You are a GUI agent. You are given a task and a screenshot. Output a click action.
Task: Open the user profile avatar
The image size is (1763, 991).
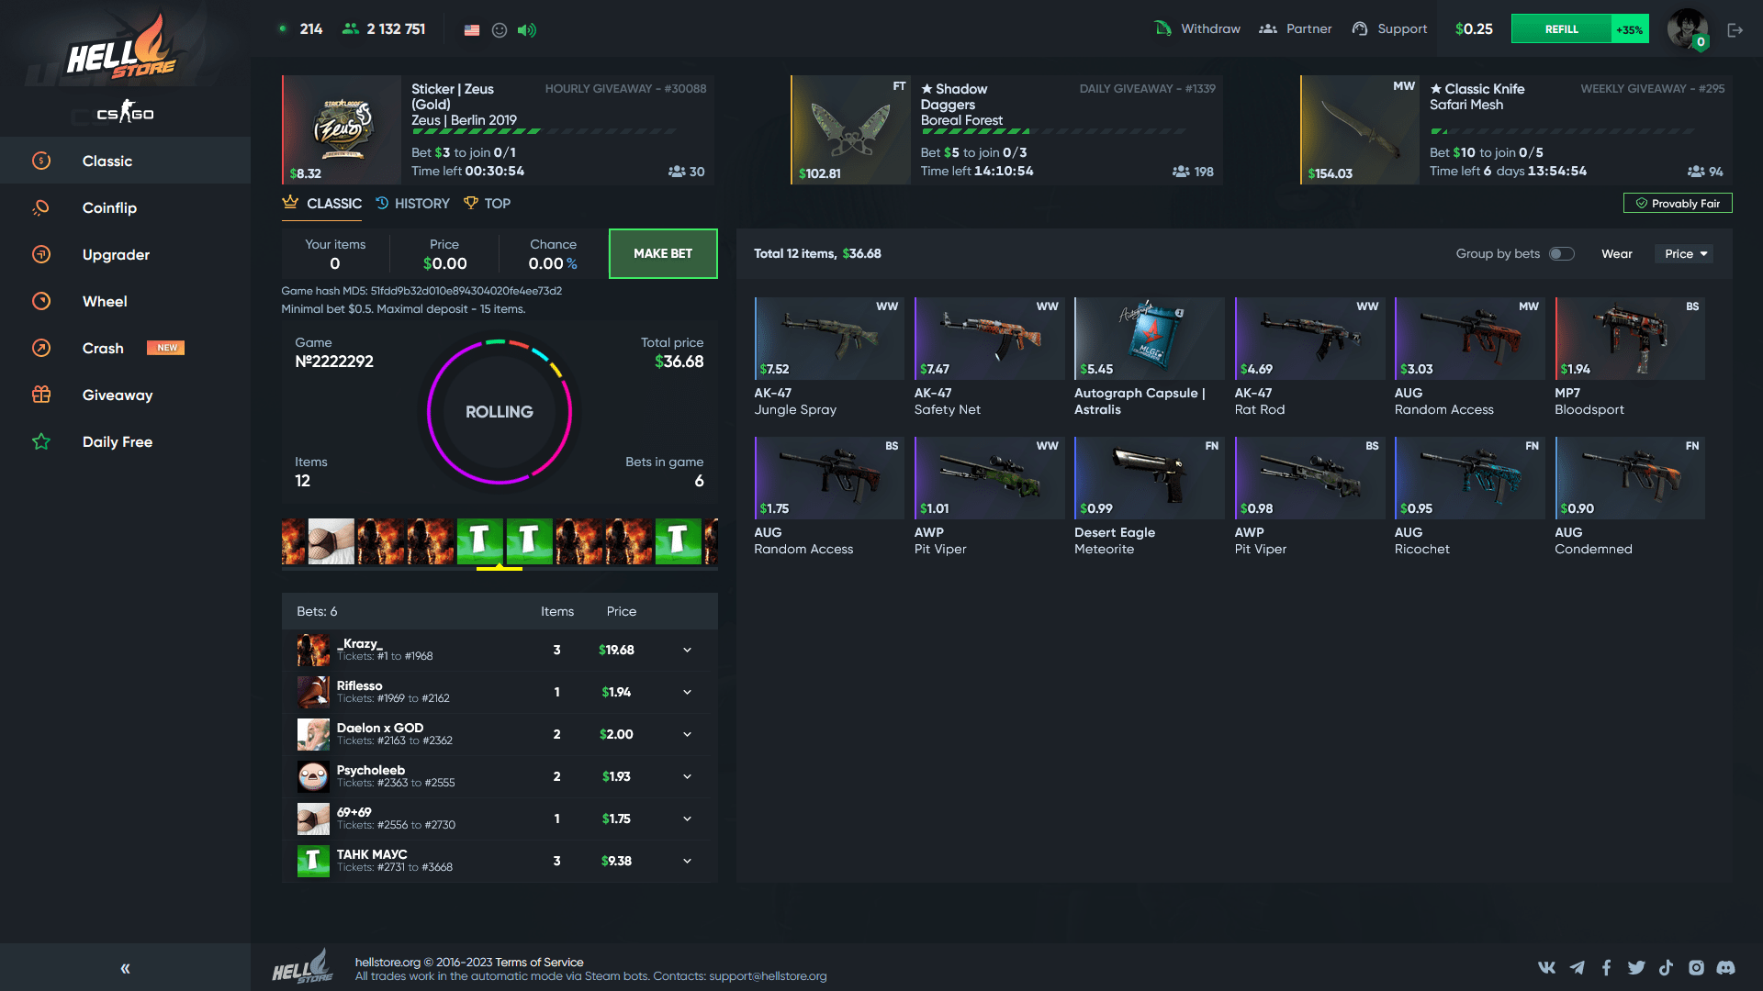[1688, 28]
